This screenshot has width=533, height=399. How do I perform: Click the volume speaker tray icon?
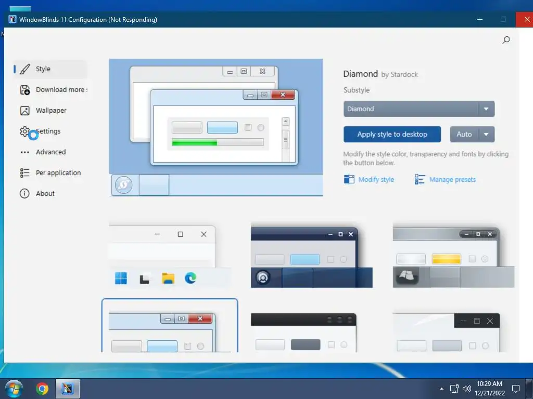point(467,389)
